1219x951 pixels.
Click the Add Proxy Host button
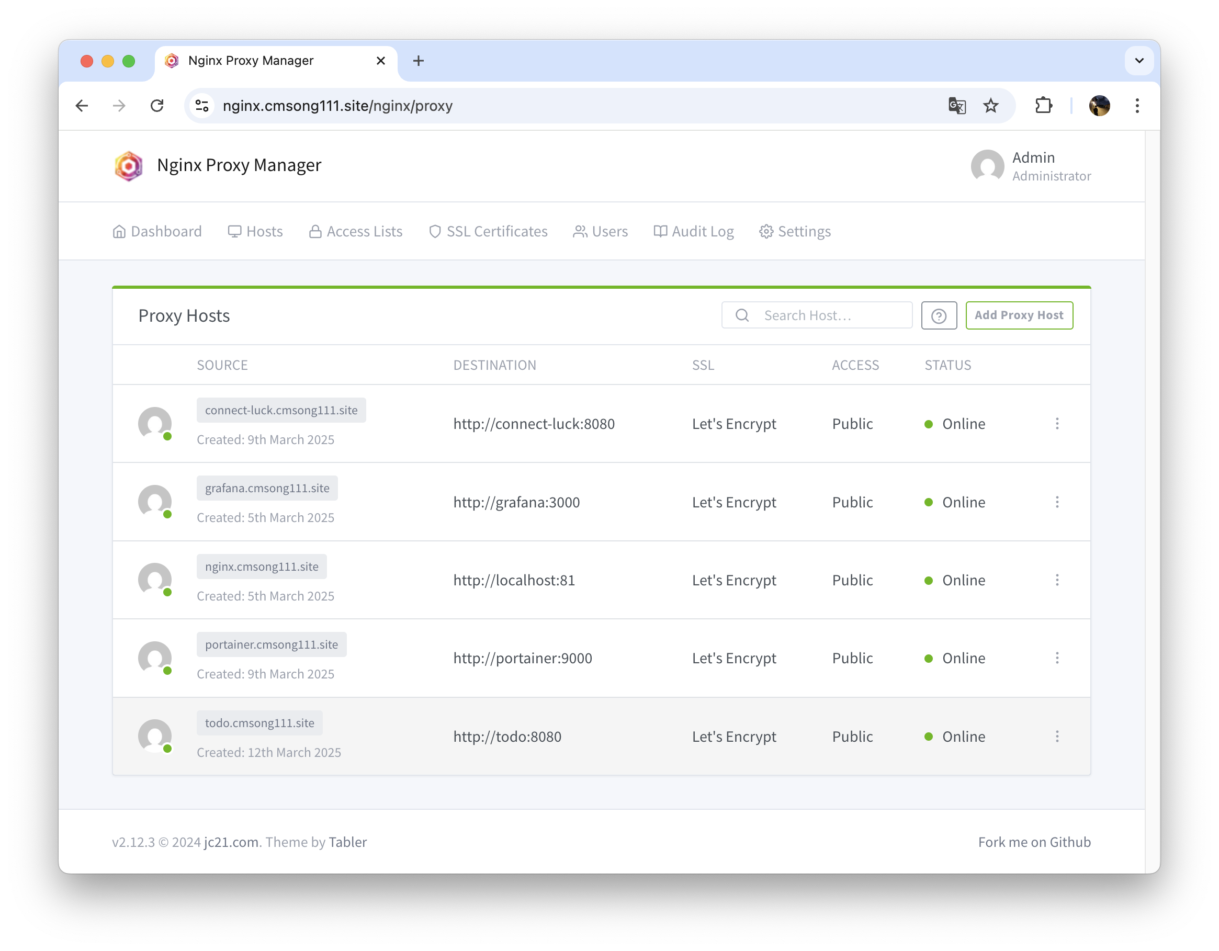point(1019,315)
